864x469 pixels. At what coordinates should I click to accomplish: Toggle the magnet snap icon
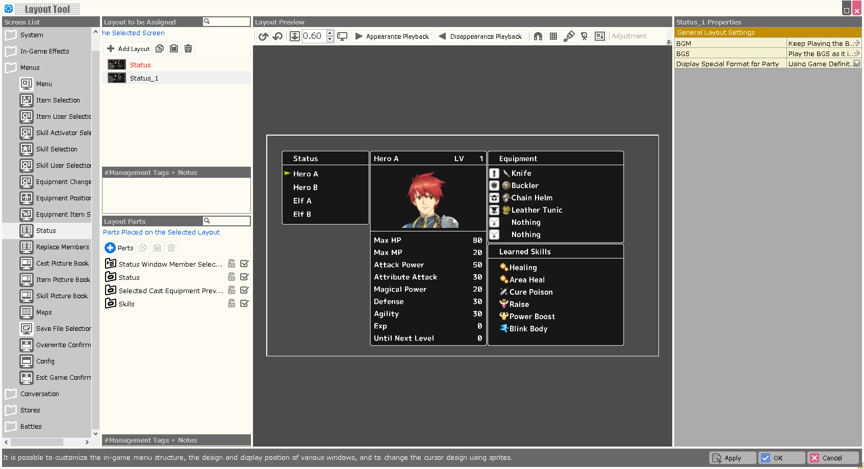click(538, 36)
